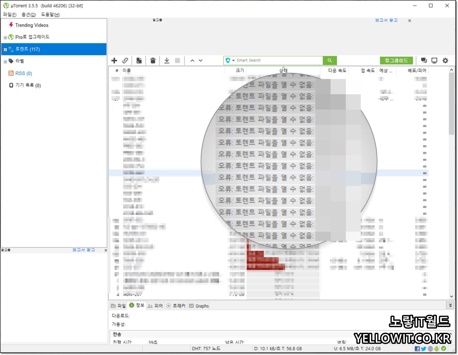Select 라벨 sidebar item

20,61
